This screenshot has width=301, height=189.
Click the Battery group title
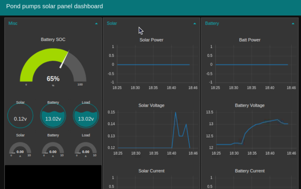tap(212, 23)
